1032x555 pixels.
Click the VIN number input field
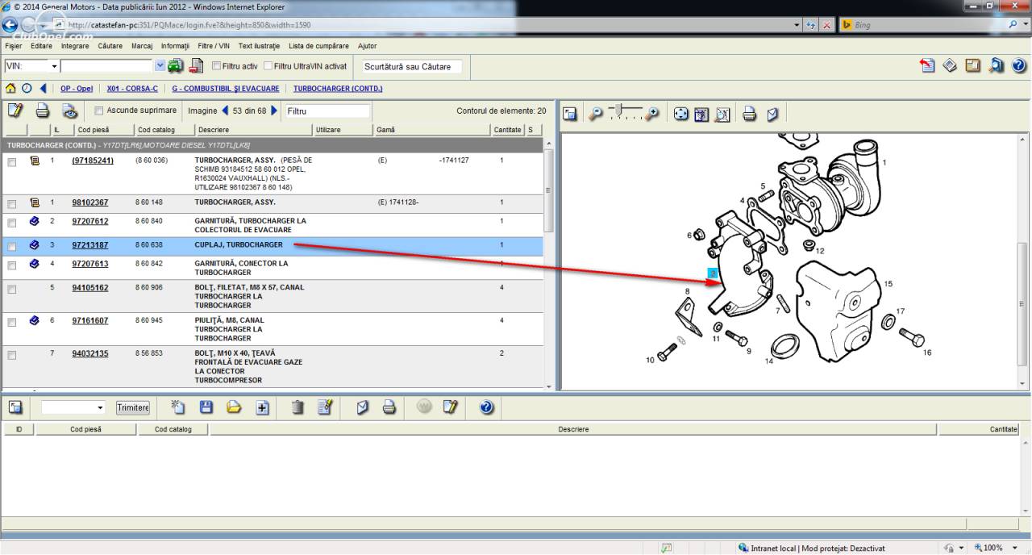(x=107, y=66)
